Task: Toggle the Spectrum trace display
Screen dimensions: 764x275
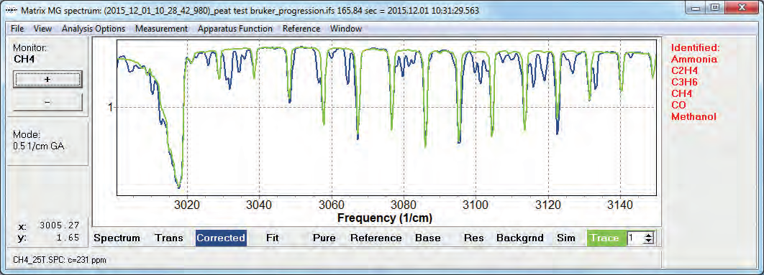Action: pos(117,238)
